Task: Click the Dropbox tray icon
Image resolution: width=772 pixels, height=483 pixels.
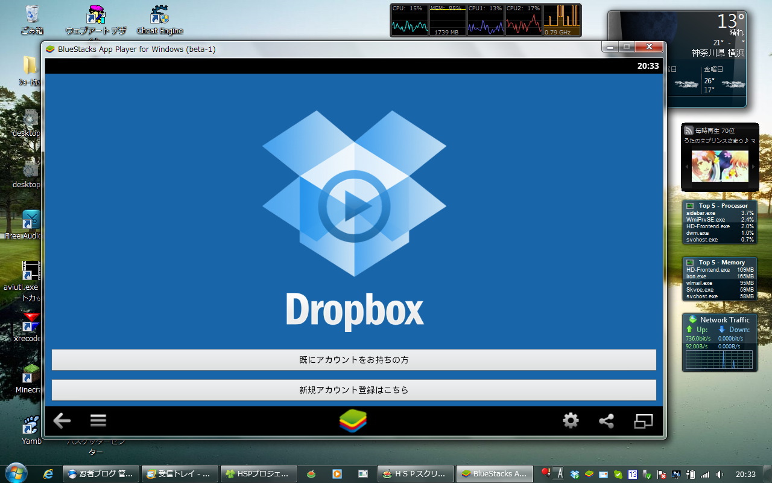Action: [x=575, y=475]
